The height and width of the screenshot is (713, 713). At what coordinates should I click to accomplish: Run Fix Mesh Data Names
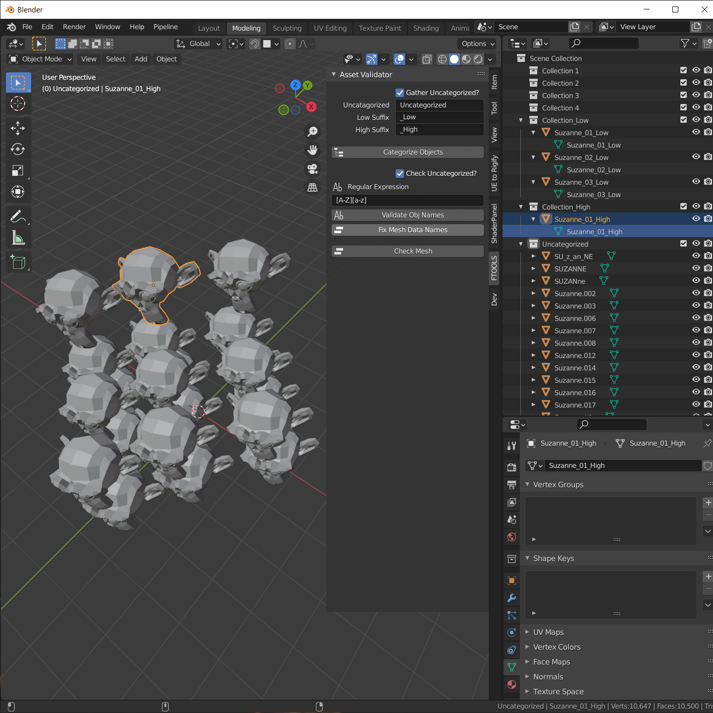(x=407, y=230)
